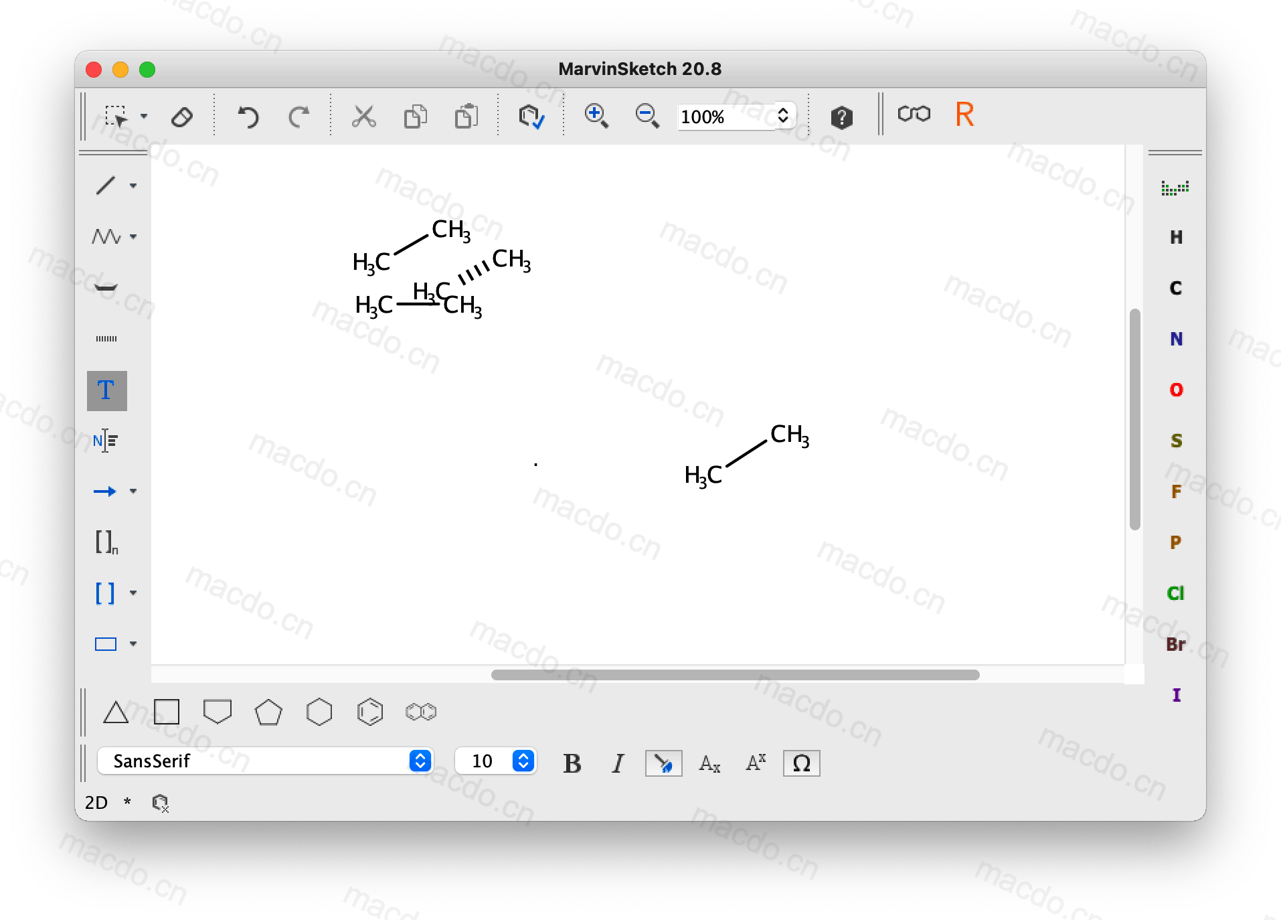Screen dimensions: 1281x920
Task: Select Fluorine atom F
Action: tap(1176, 491)
